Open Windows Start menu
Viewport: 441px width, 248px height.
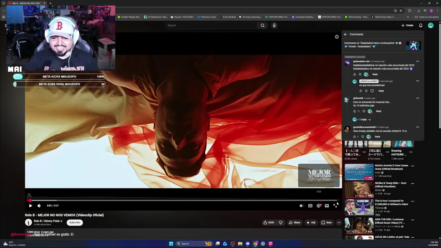click(x=171, y=244)
